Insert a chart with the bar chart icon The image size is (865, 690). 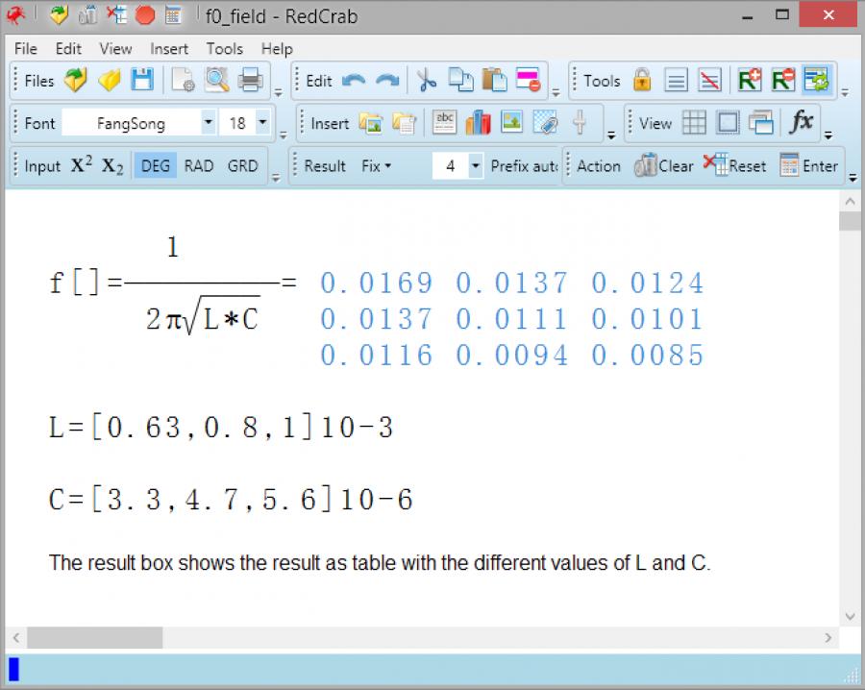click(478, 122)
